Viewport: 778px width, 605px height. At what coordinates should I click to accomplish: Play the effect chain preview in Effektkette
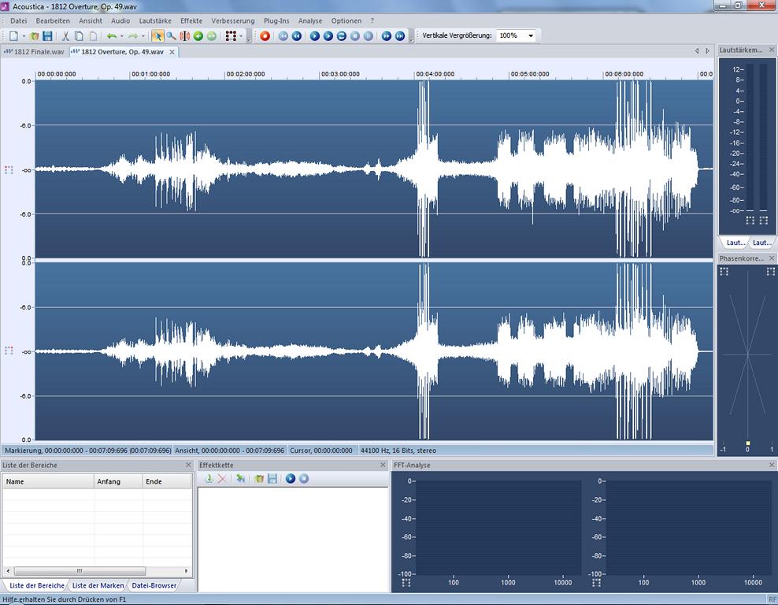pos(291,479)
